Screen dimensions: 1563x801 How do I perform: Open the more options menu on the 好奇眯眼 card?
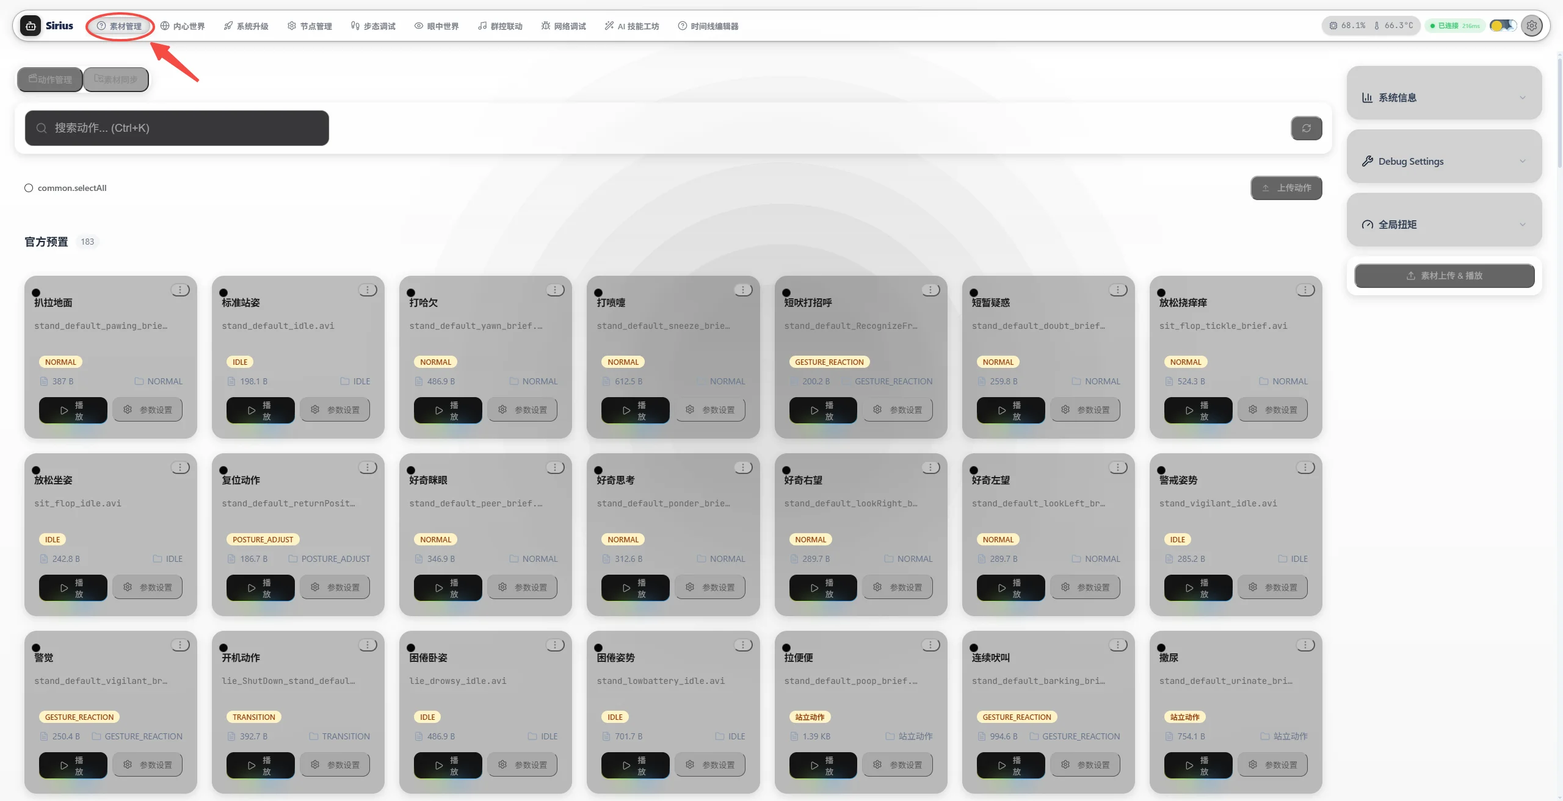click(x=555, y=467)
